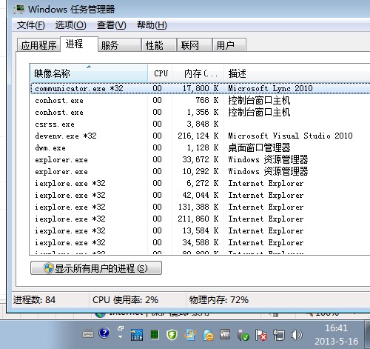Click Microsoft Lync 2010 description cell
Viewport: 370px width, 349px height.
click(x=270, y=88)
